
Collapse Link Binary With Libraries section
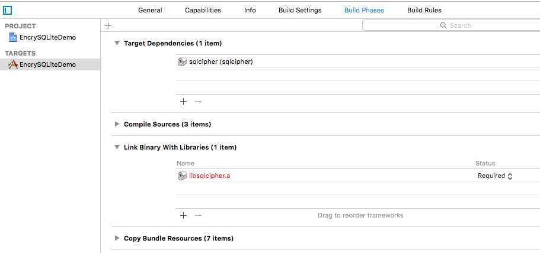[117, 147]
